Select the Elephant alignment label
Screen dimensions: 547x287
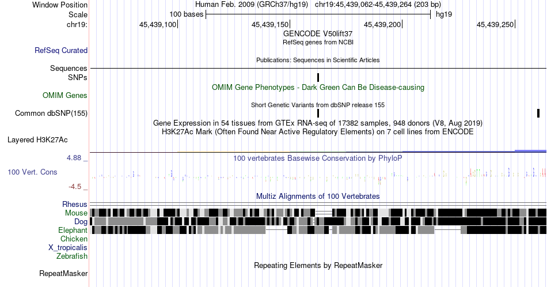click(x=73, y=231)
